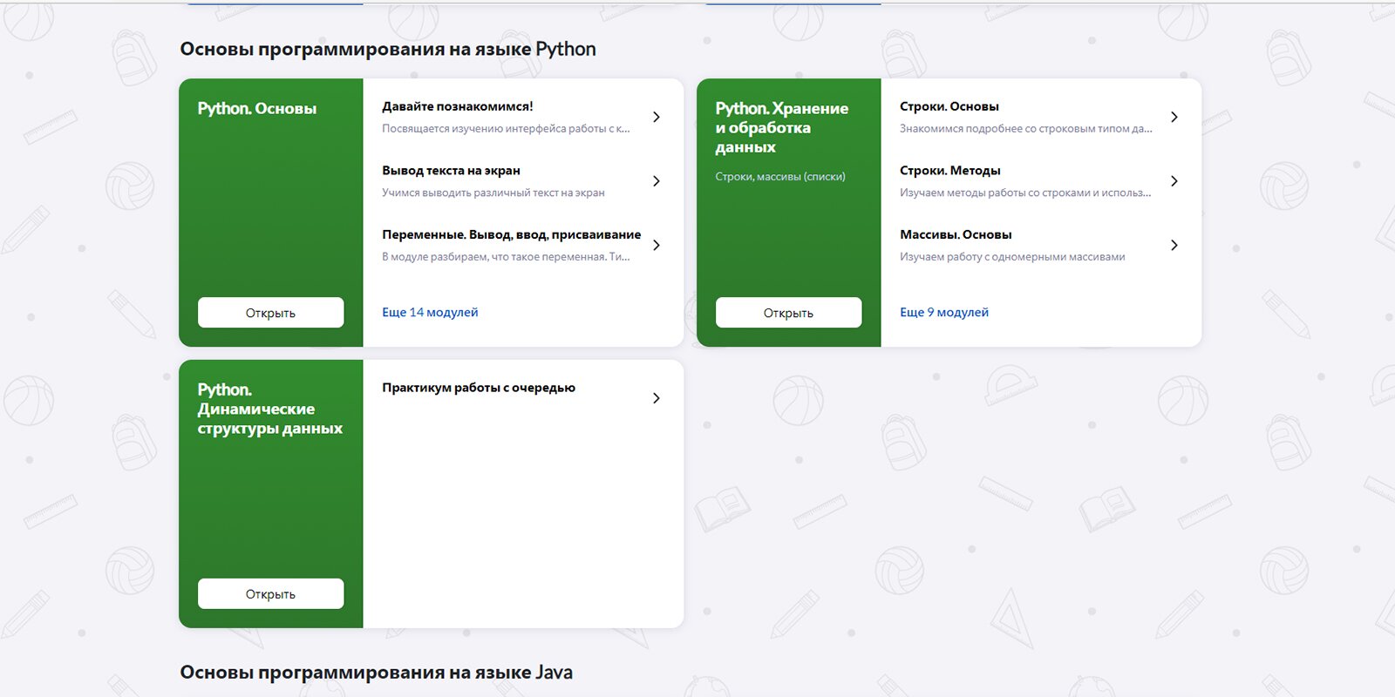The image size is (1395, 697).
Task: Expand chevron next to Строки. Методы
Action: click(1174, 181)
